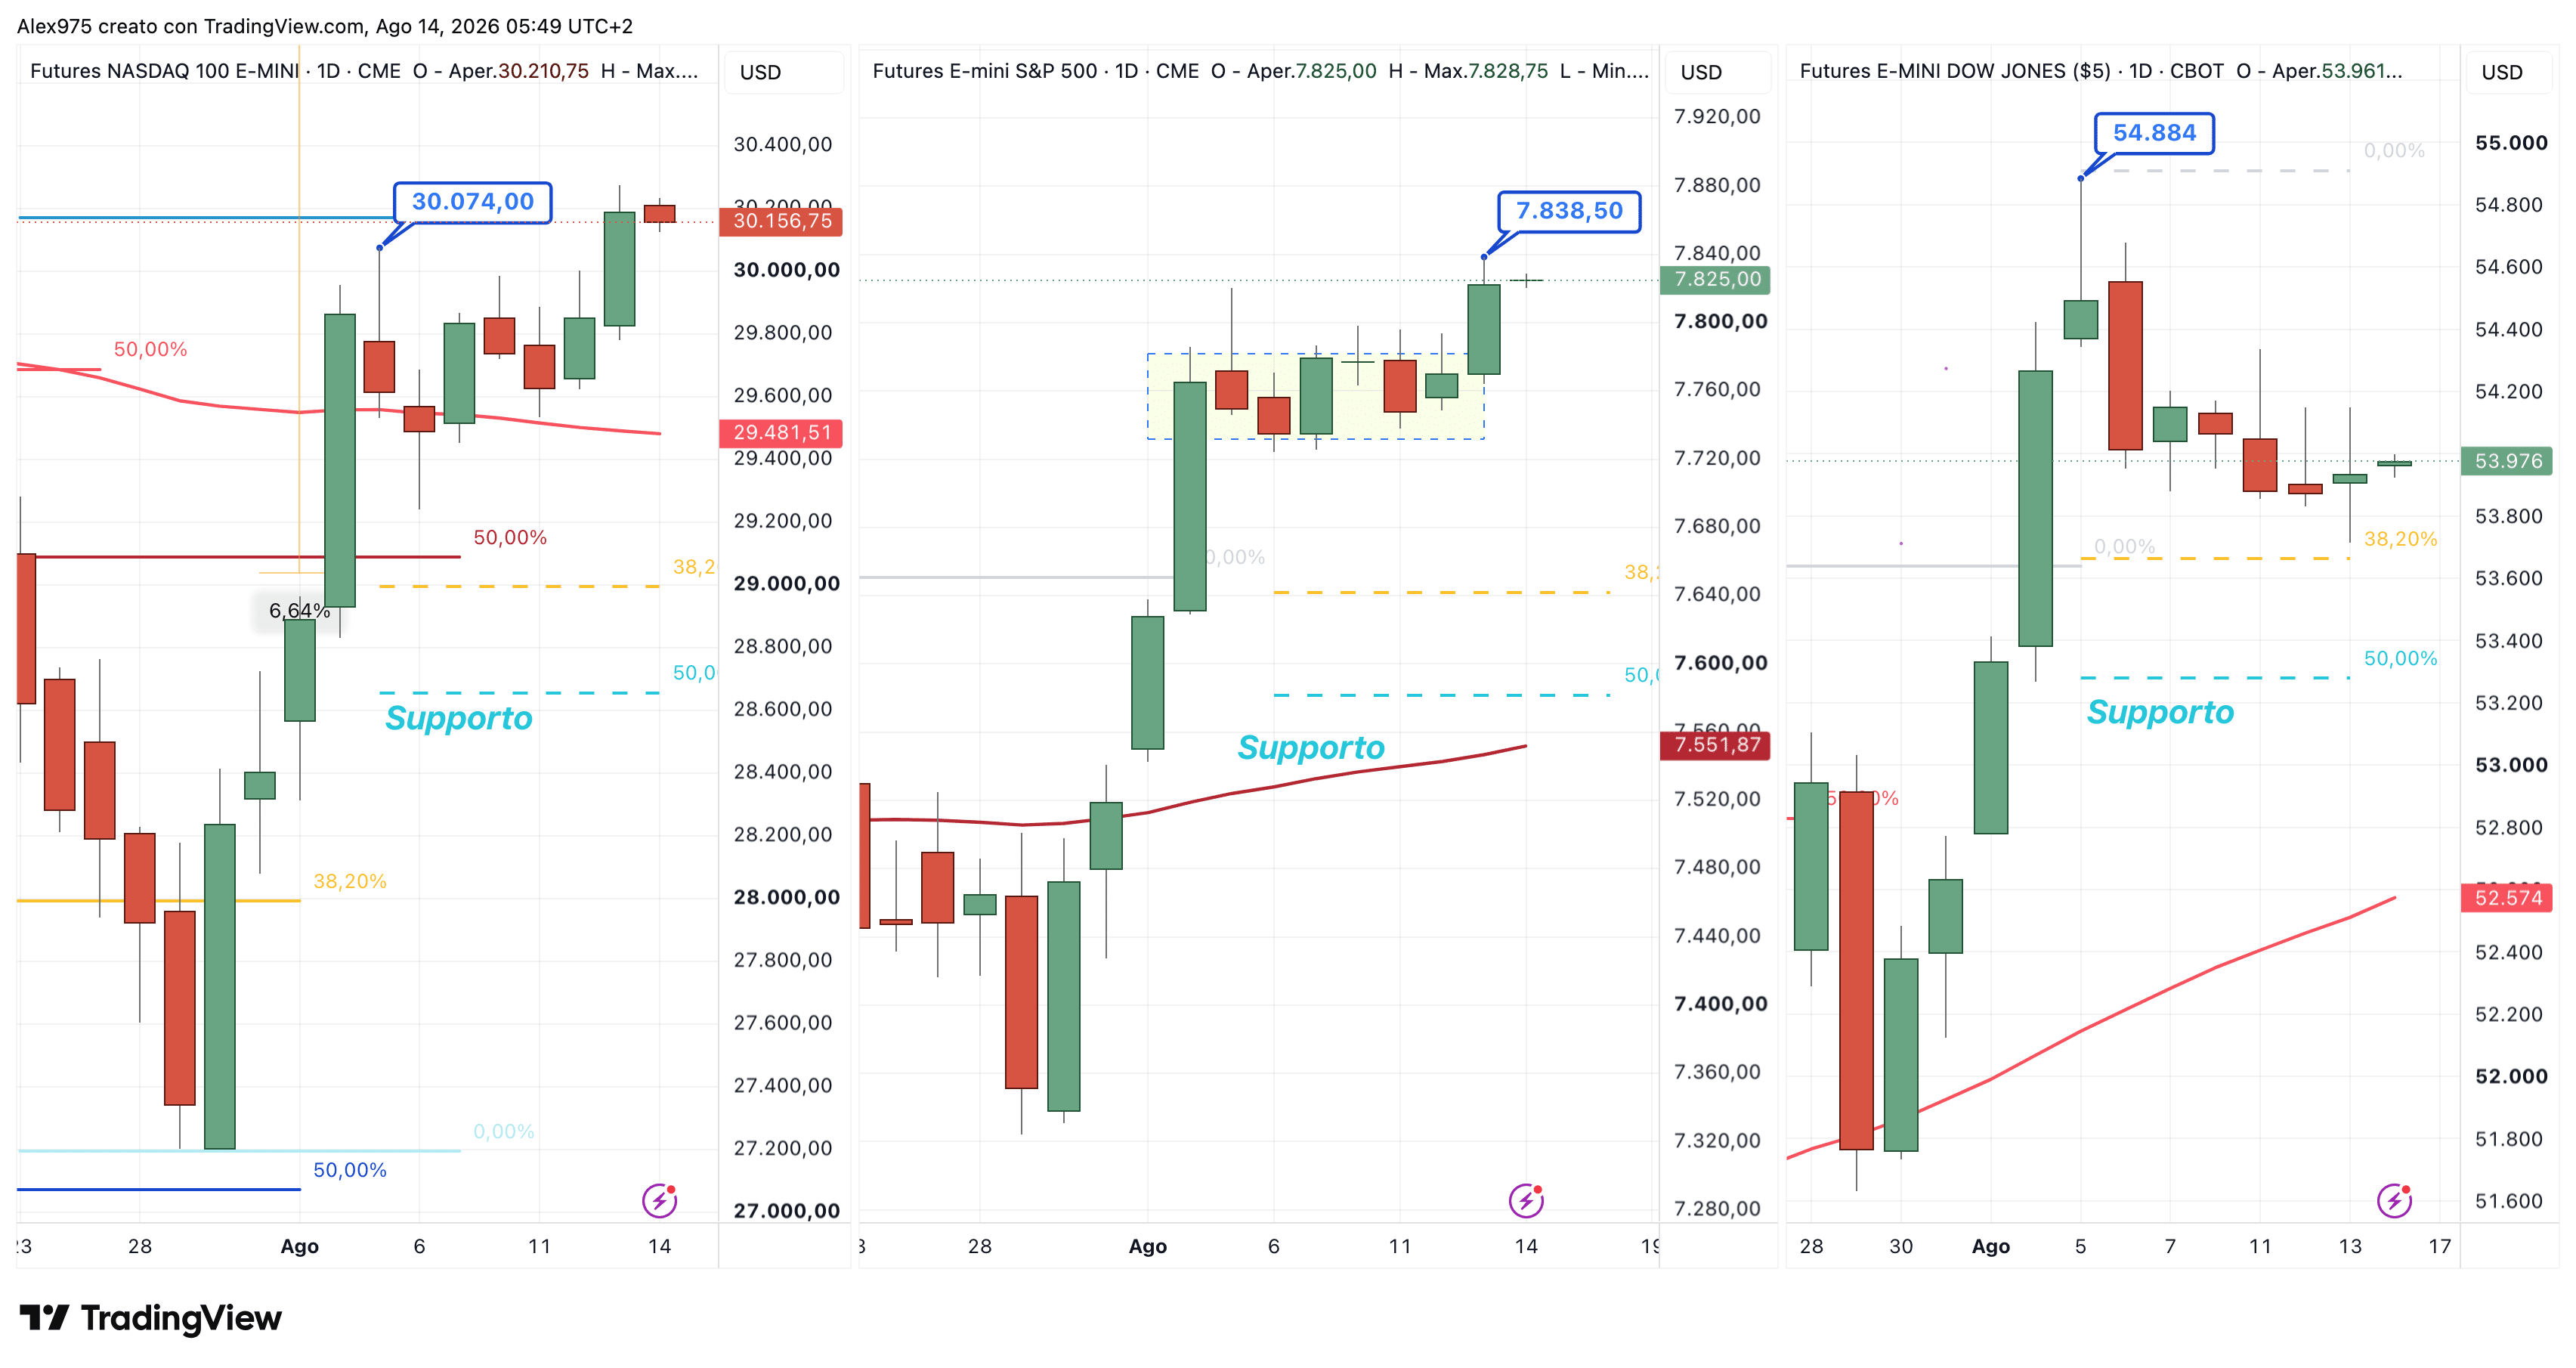The height and width of the screenshot is (1368, 2576).
Task: Click the 6,64% measurement label on NASDAQ chart
Action: coord(299,610)
